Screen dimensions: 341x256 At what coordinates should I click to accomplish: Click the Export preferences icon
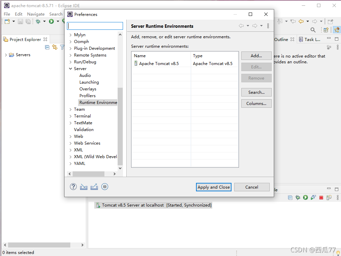[x=94, y=187]
